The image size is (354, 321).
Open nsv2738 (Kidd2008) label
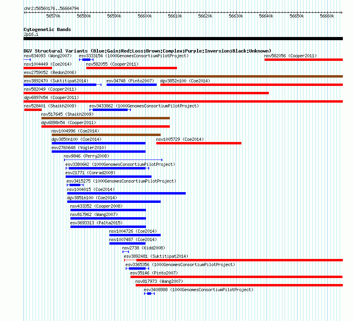pos(144,248)
